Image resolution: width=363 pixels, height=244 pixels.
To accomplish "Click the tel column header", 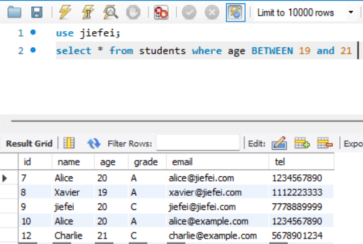I will coord(301,162).
